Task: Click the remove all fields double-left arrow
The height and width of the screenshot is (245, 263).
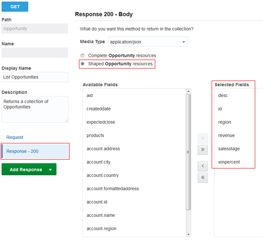Action: click(x=203, y=178)
